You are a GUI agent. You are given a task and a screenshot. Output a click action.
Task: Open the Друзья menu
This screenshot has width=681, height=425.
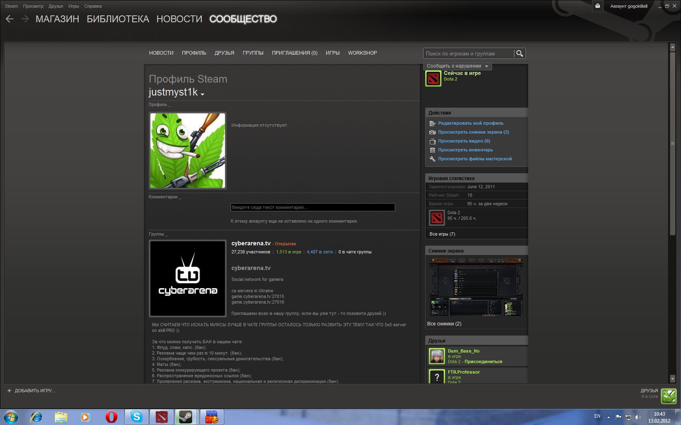click(x=56, y=6)
